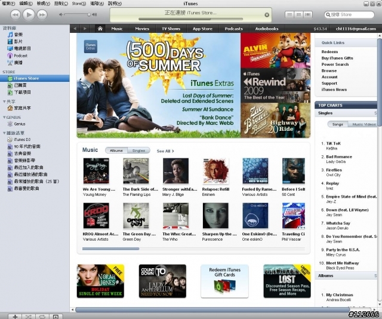Click the max-volume speaker icon

pos(94,15)
